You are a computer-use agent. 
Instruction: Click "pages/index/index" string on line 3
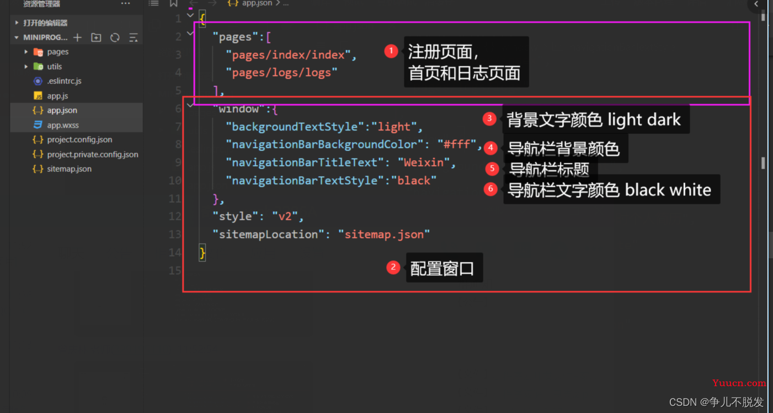(289, 55)
